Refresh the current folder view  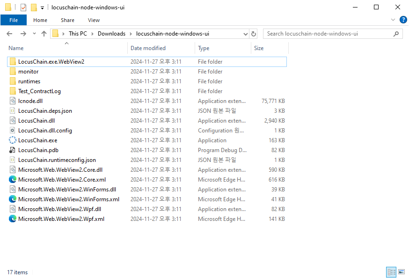coord(253,34)
